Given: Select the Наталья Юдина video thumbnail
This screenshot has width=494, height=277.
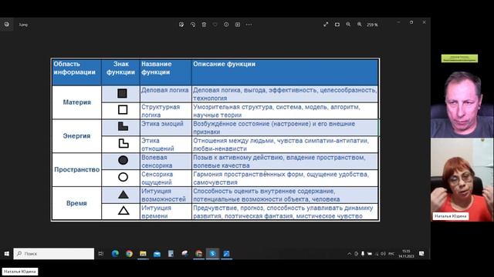Looking at the screenshot, I should pyautogui.click(x=462, y=179).
